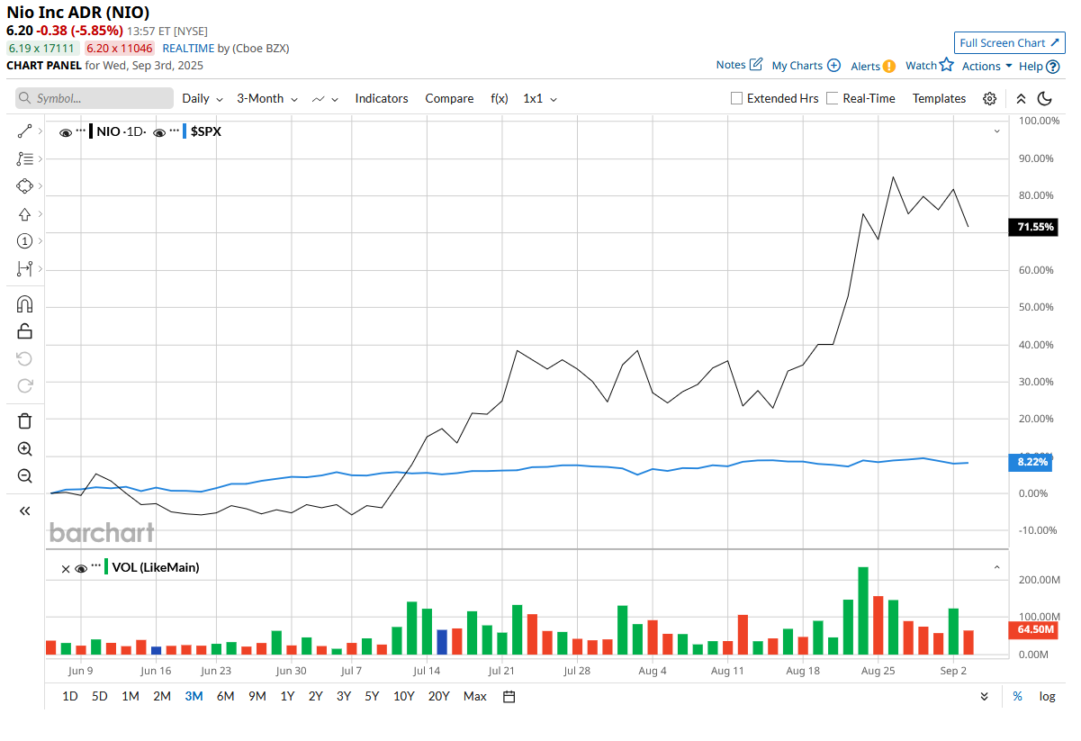Select the 1D range tab
The height and width of the screenshot is (741, 1081).
click(x=70, y=696)
